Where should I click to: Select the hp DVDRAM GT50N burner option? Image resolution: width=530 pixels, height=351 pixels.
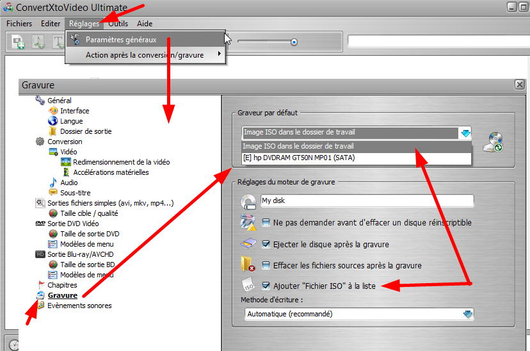point(357,158)
